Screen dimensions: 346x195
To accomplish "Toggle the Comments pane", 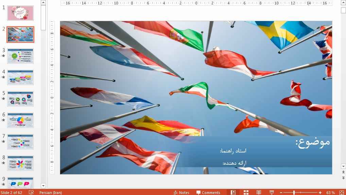I will coord(208,193).
